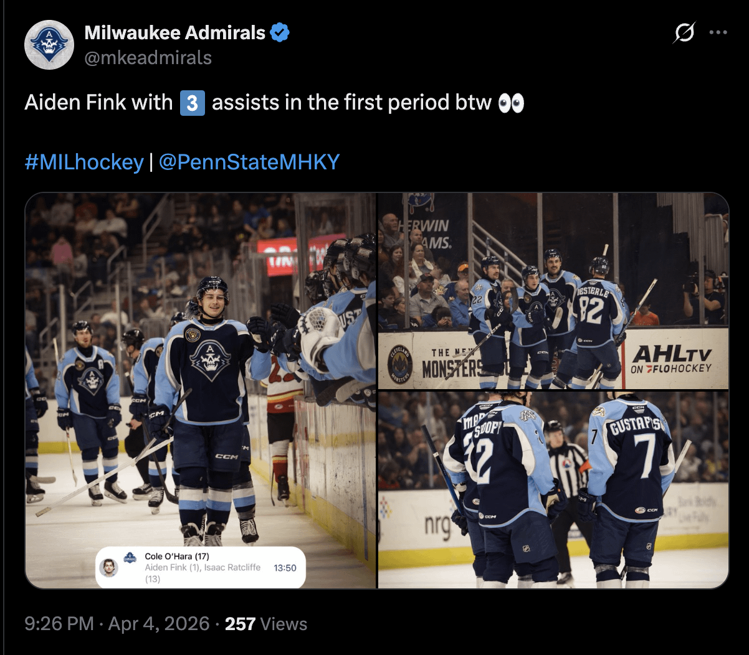Screen dimensions: 749x655
Task: Open the bottom-right photo of jersey number 7
Action: coord(553,490)
